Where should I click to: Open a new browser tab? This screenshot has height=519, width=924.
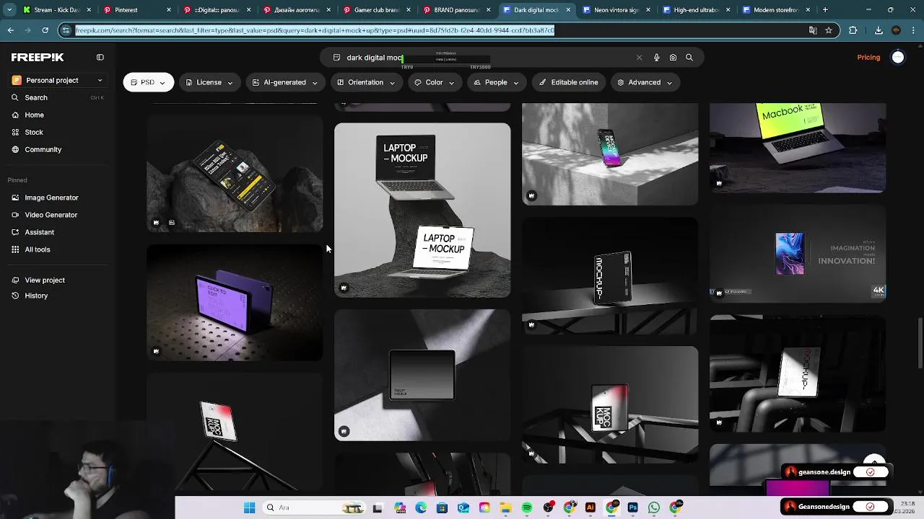pyautogui.click(x=825, y=10)
